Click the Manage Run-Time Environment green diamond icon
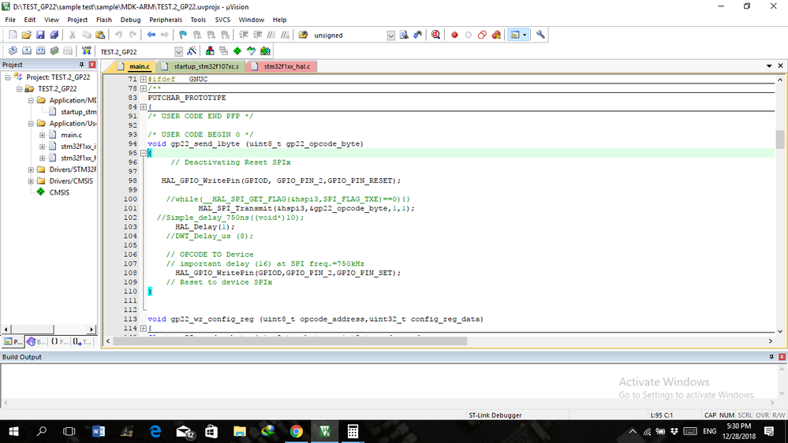Image resolution: width=788 pixels, height=443 pixels. (237, 51)
